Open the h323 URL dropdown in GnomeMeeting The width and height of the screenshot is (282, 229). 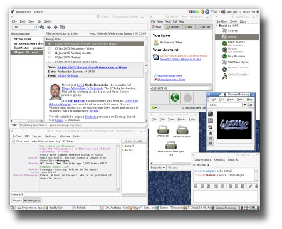[x=244, y=105]
